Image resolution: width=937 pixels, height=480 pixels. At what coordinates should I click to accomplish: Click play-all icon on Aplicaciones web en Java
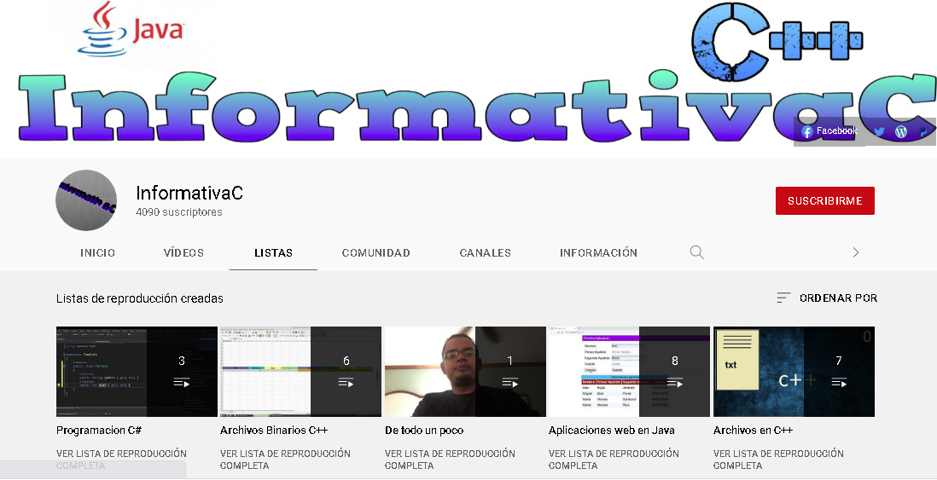[675, 383]
